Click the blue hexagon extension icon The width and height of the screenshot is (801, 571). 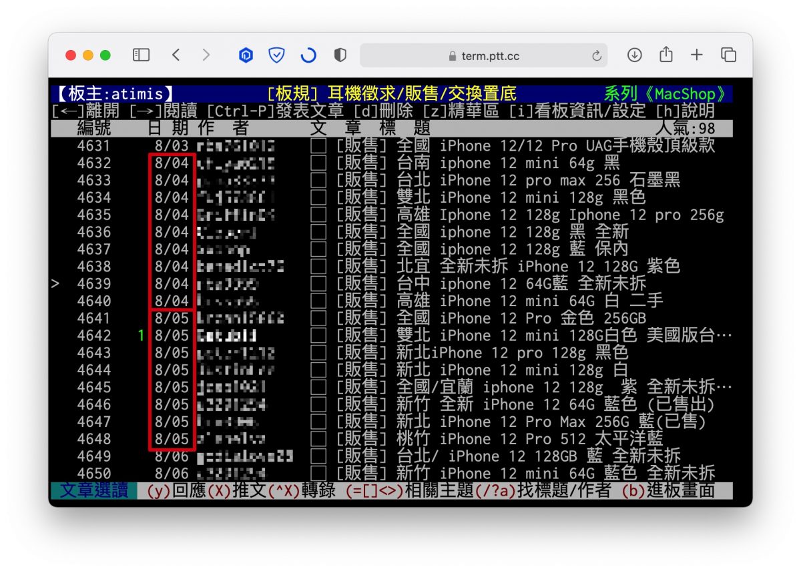tap(246, 55)
